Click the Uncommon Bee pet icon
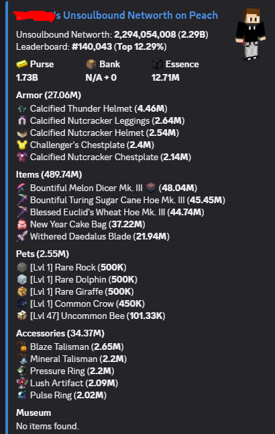 (21, 316)
